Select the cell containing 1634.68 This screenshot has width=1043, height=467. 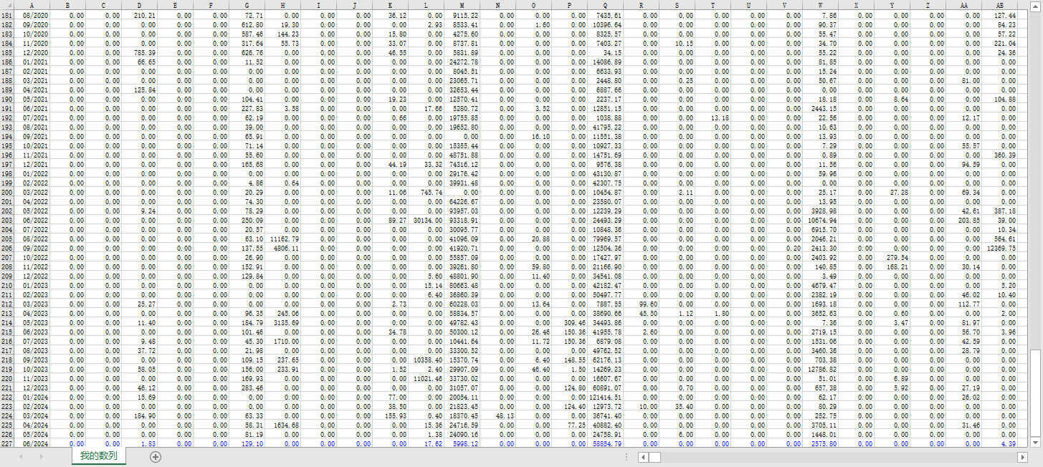tap(283, 425)
